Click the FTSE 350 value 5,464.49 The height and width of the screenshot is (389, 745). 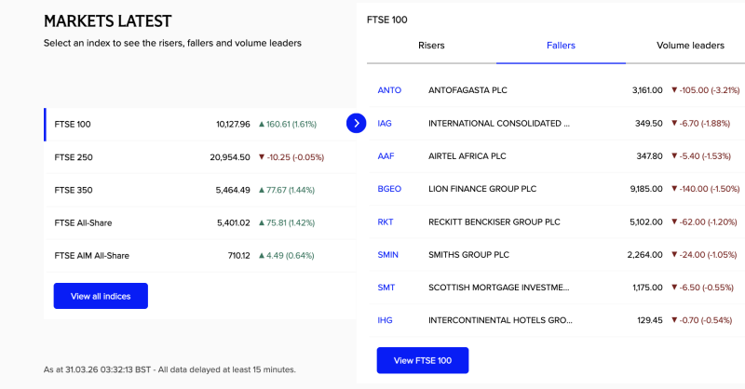tap(233, 190)
